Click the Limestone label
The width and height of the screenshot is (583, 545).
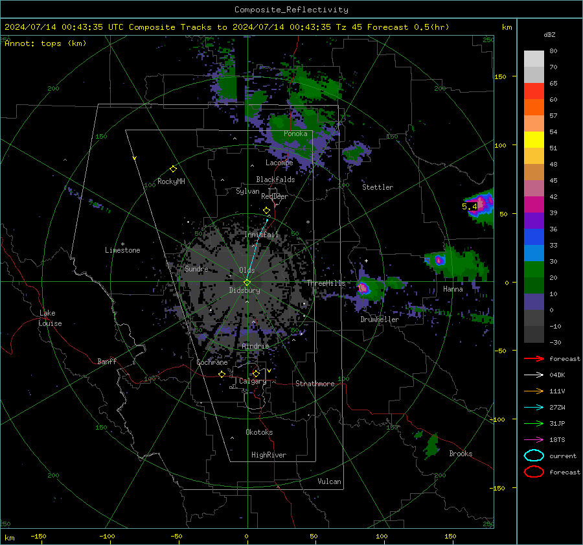[x=122, y=250]
